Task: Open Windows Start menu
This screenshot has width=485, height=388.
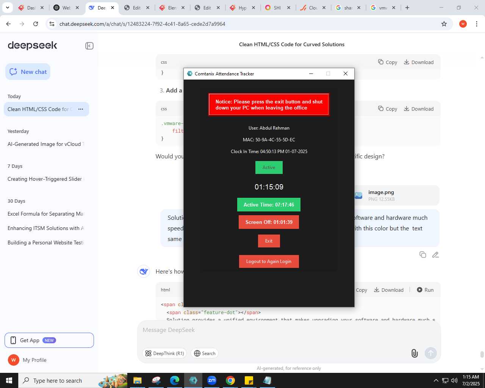Action: tap(9, 380)
